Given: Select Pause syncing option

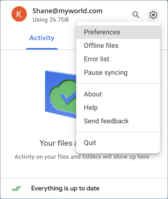Looking at the screenshot, I should pyautogui.click(x=118, y=73).
